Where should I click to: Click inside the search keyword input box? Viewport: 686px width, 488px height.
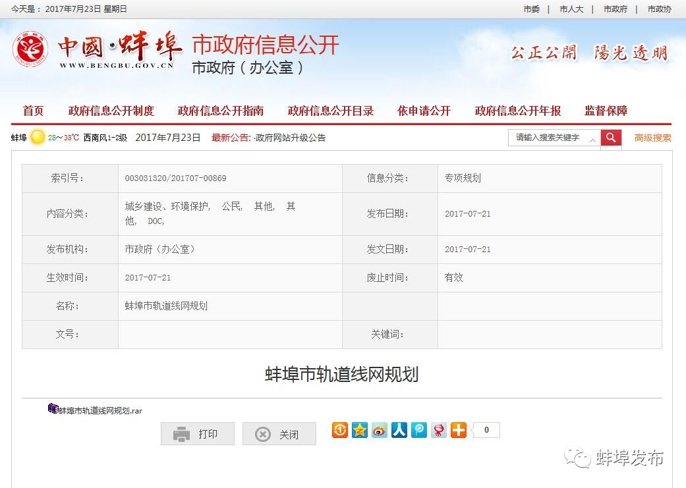click(550, 138)
